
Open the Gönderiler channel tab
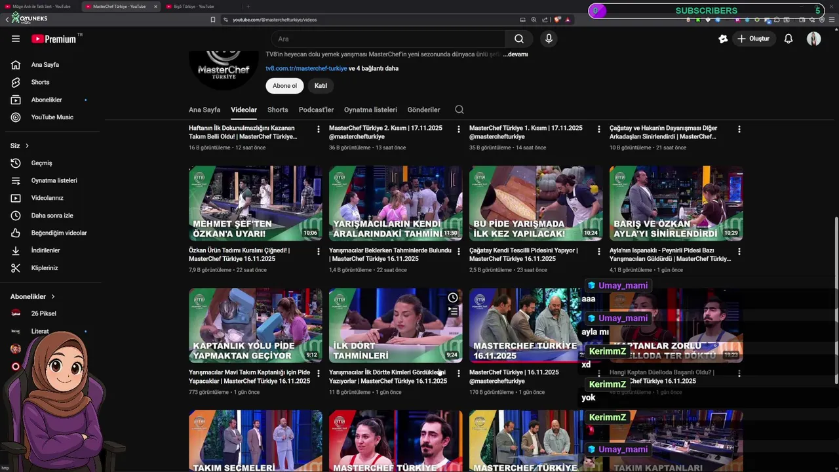423,109
